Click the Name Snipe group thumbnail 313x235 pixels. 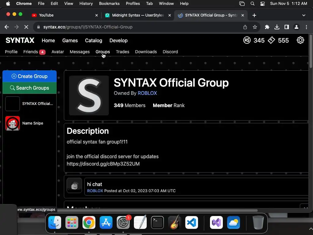[x=12, y=123]
